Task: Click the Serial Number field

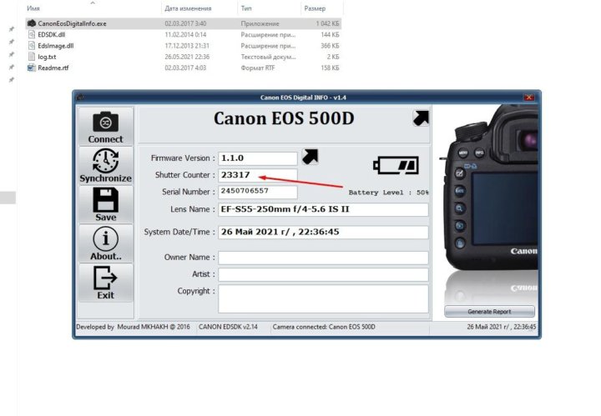Action: (x=257, y=192)
